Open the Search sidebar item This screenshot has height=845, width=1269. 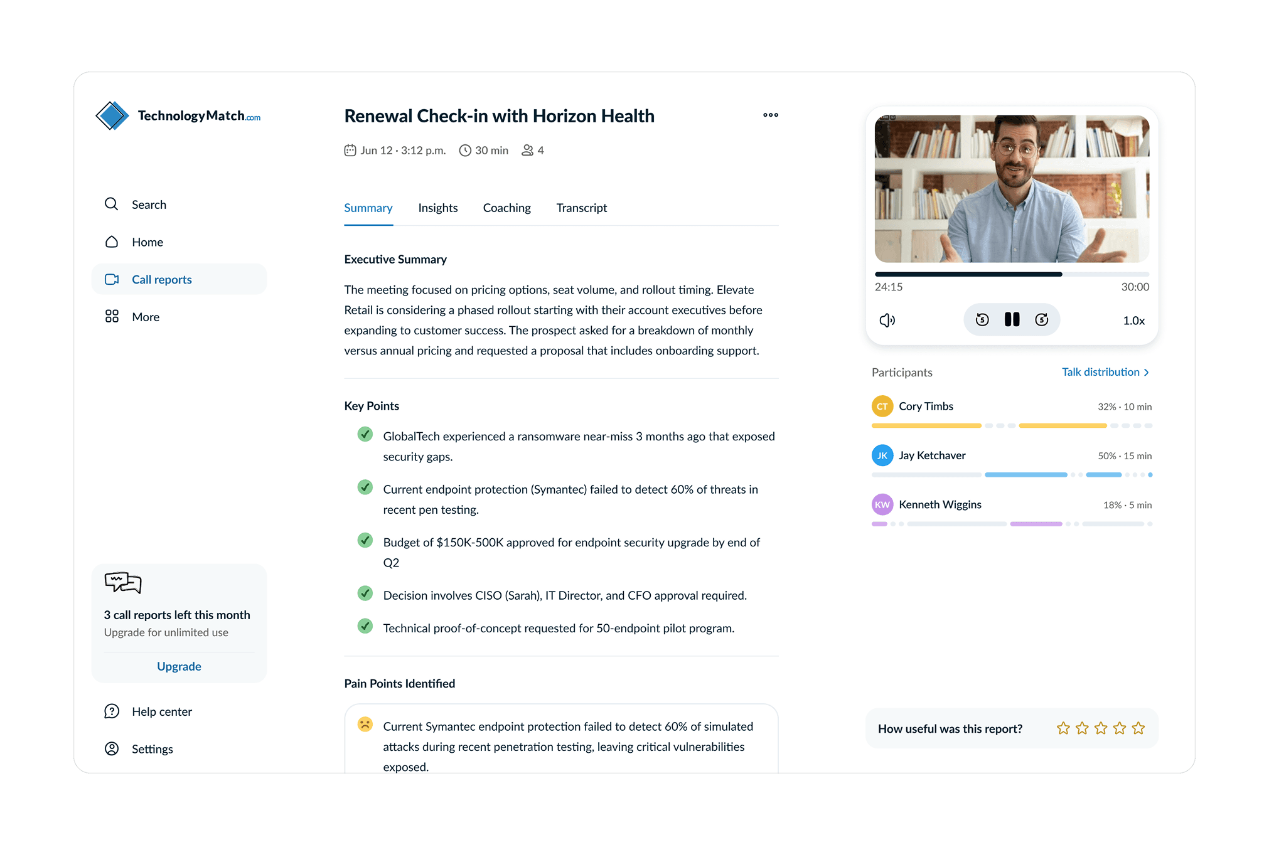tap(179, 205)
